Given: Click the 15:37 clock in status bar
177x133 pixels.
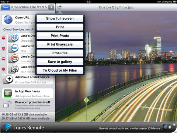Looking at the screenshot, I should [88, 1].
